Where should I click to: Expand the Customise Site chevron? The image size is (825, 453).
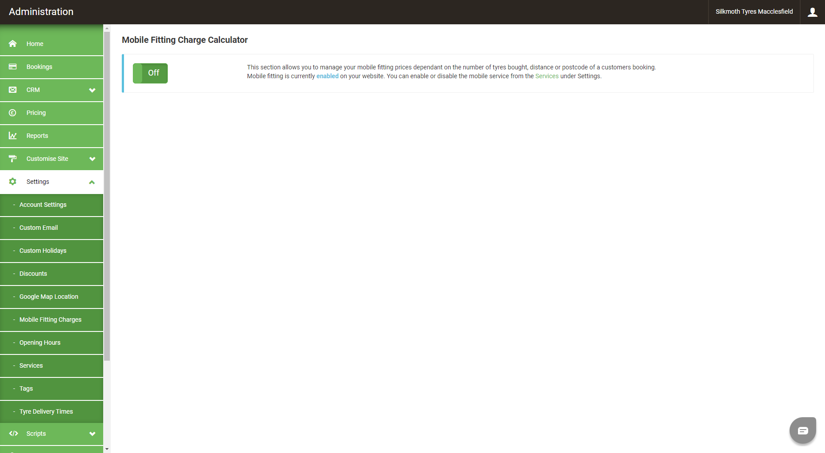(x=92, y=159)
